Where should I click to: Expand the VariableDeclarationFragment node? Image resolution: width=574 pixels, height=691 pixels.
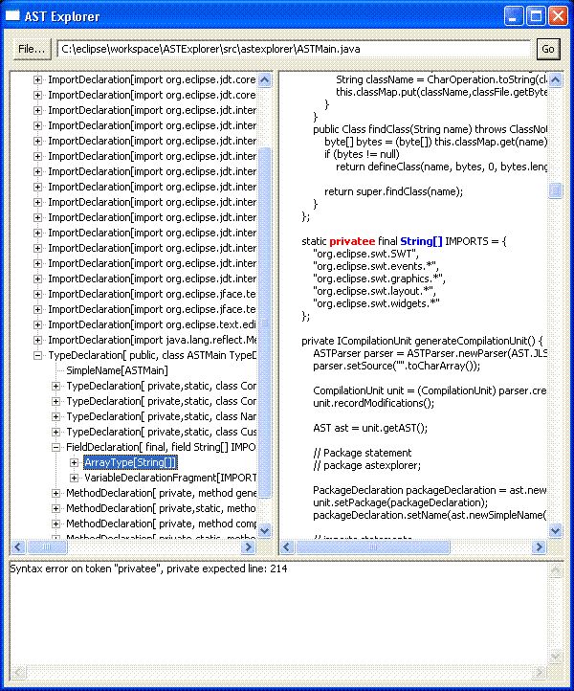(74, 478)
